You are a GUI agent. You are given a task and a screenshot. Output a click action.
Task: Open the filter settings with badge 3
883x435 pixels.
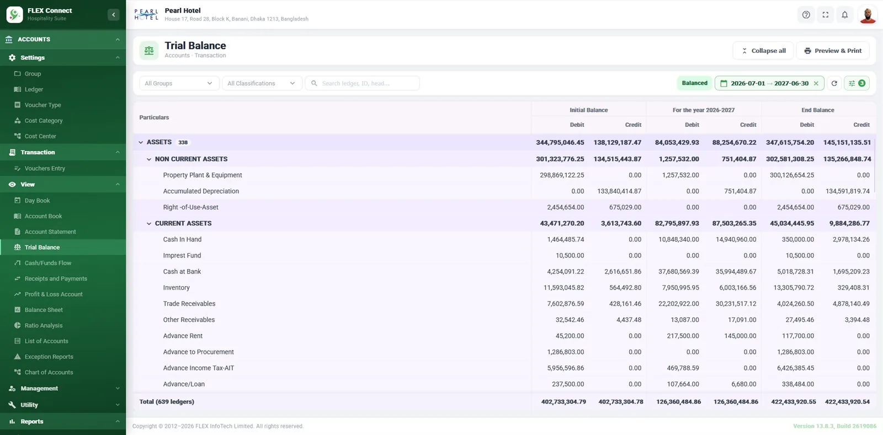click(x=857, y=83)
